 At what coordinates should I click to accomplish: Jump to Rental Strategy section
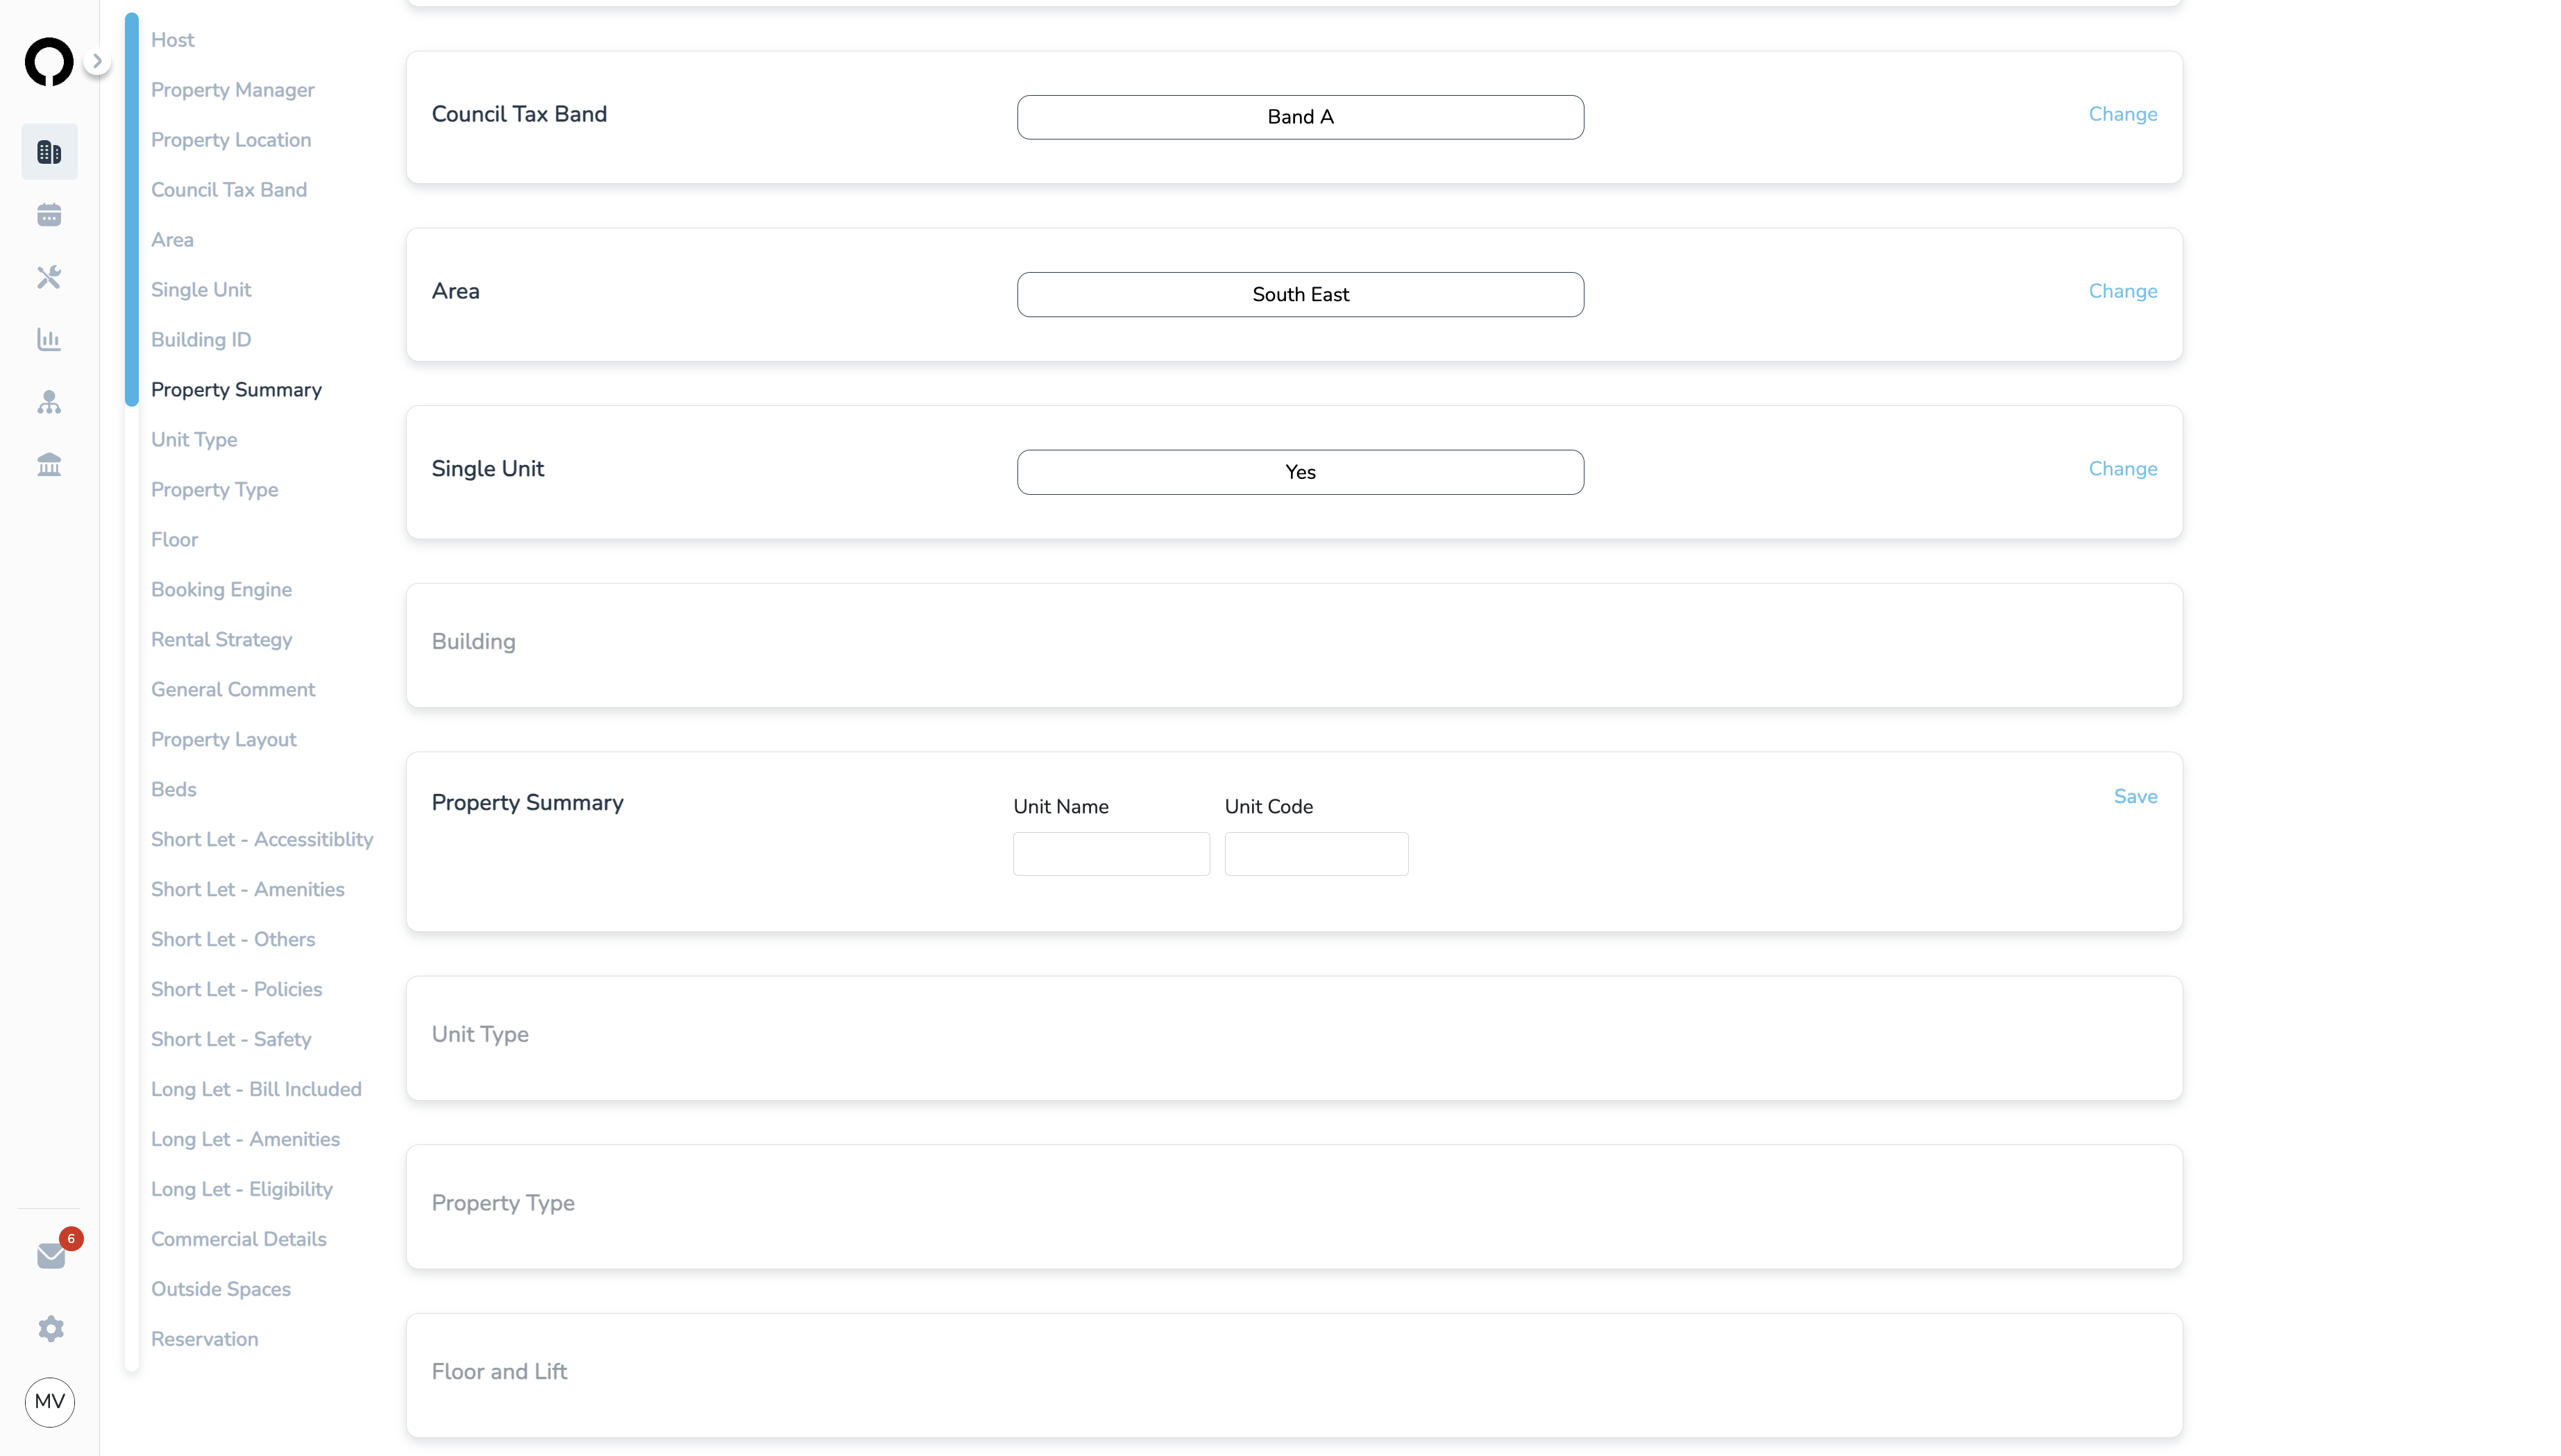[221, 640]
